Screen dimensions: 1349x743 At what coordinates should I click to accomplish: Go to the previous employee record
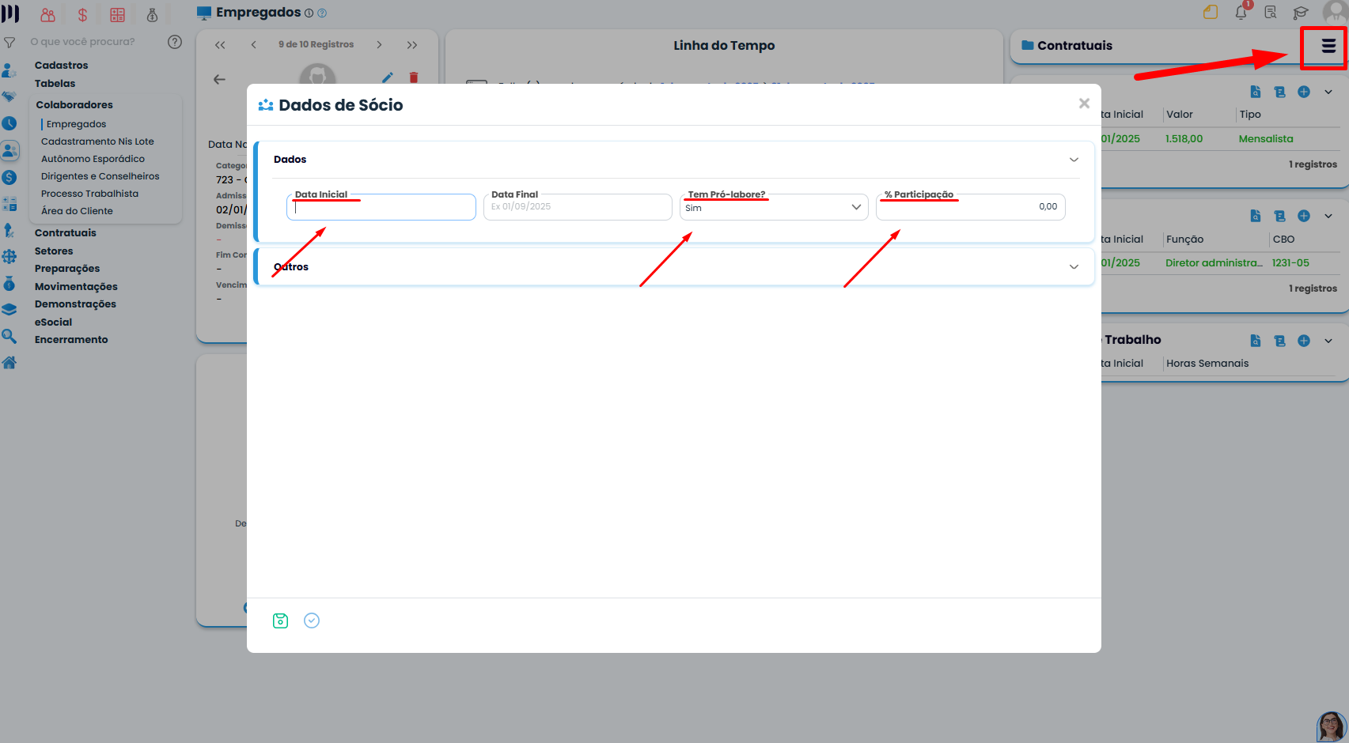click(253, 45)
